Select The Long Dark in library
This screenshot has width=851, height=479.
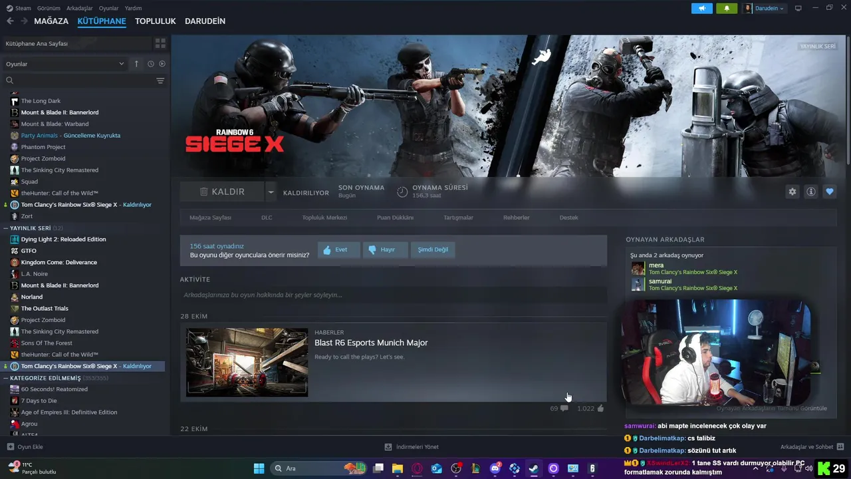[41, 101]
